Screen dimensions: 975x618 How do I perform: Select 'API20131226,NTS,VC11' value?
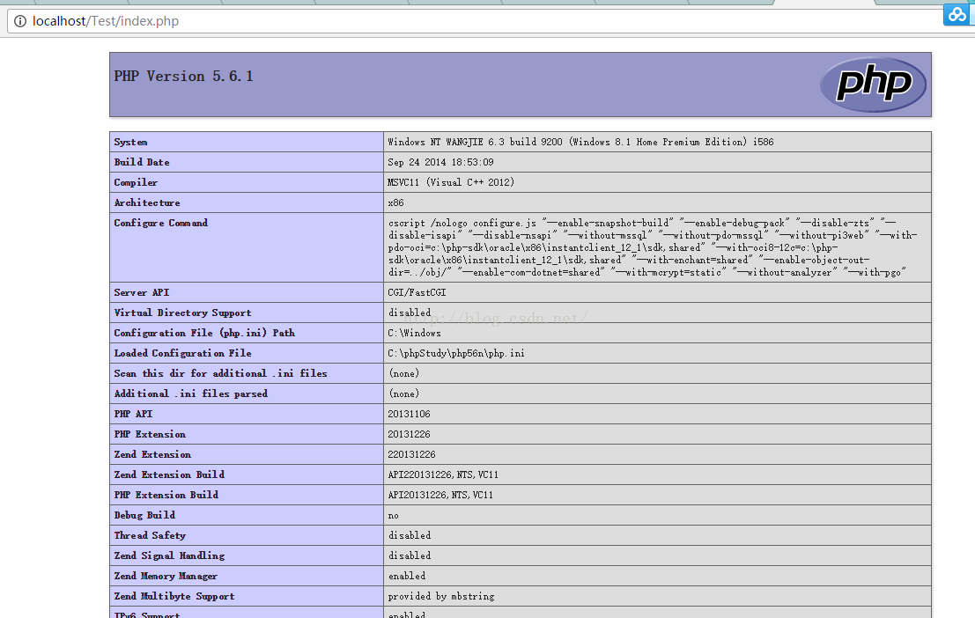[440, 496]
